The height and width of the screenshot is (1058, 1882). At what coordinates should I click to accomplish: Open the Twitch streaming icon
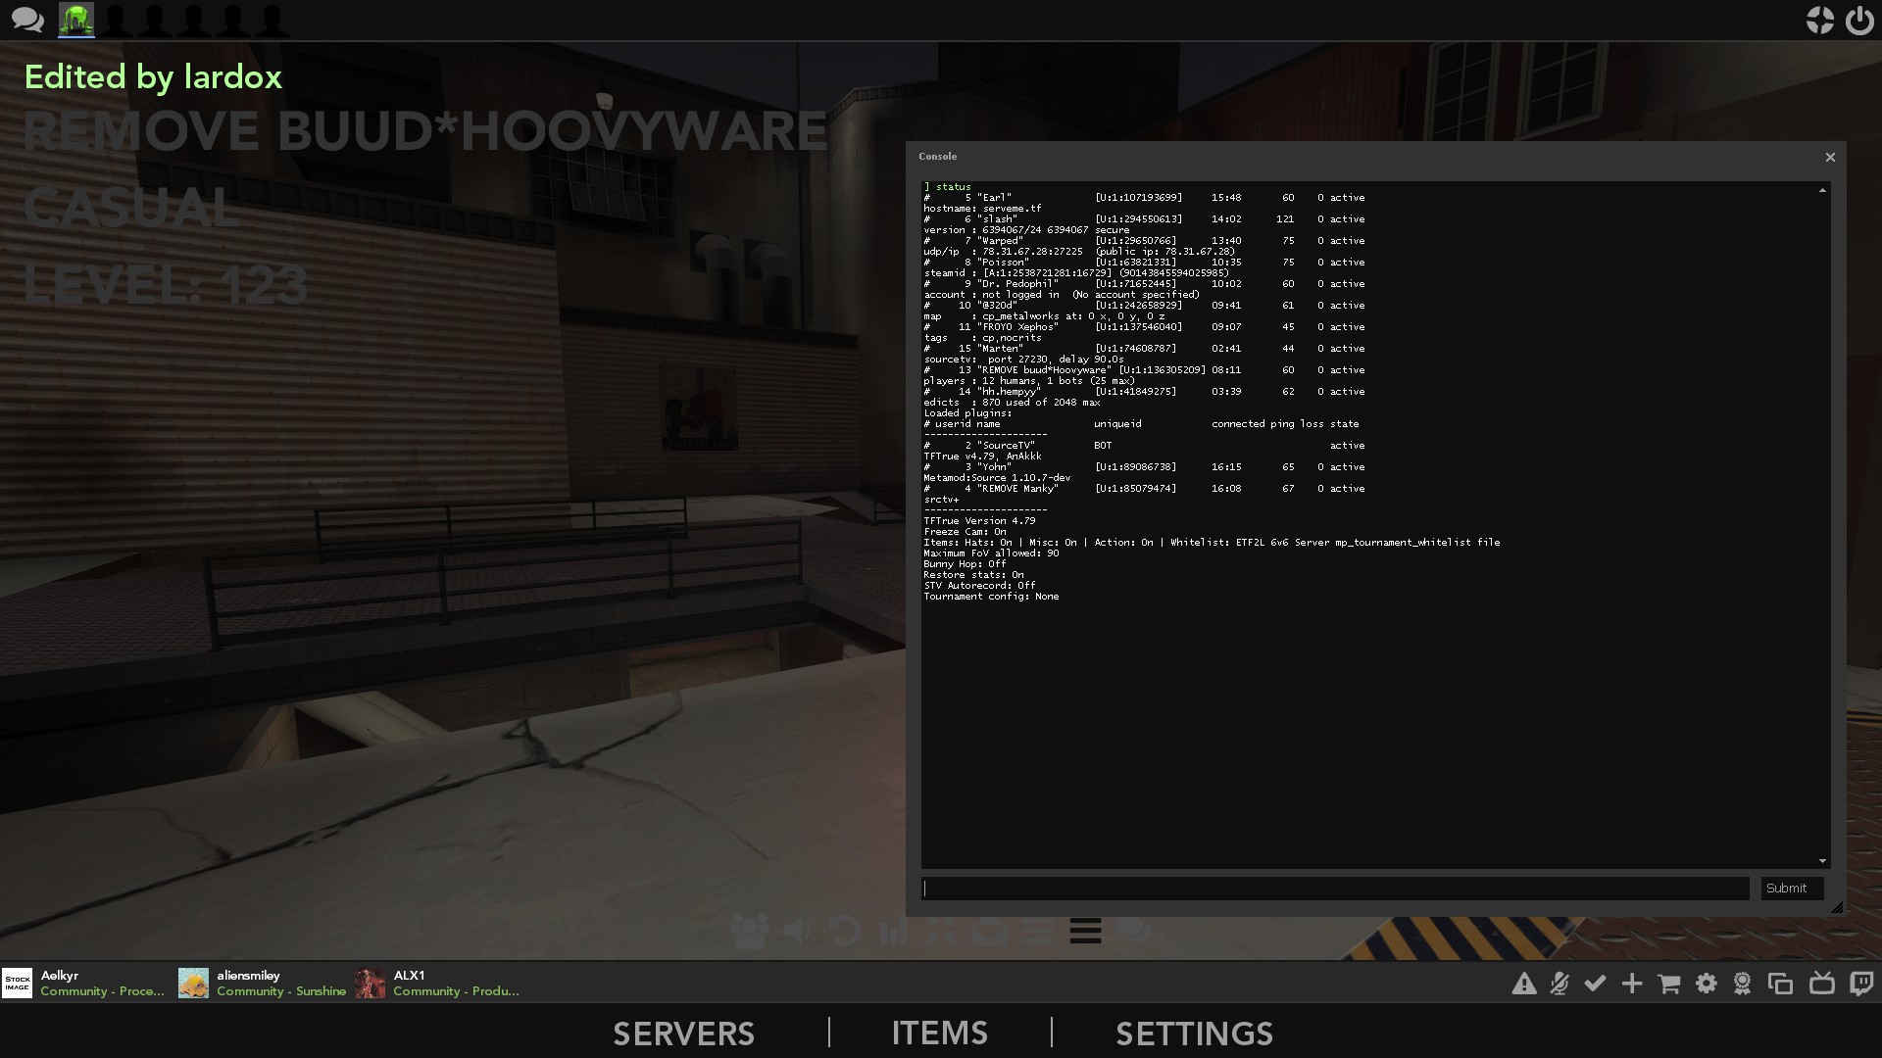tap(1860, 984)
